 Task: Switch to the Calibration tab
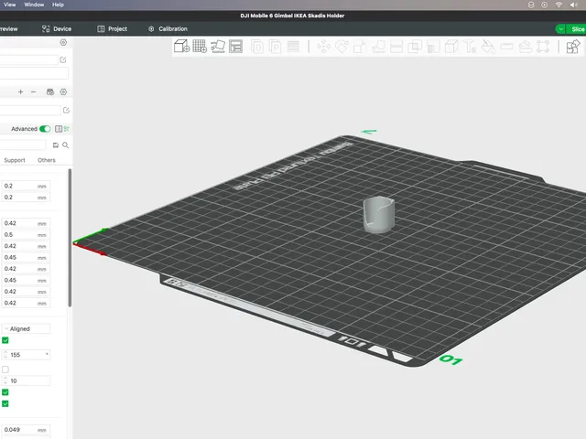(168, 28)
